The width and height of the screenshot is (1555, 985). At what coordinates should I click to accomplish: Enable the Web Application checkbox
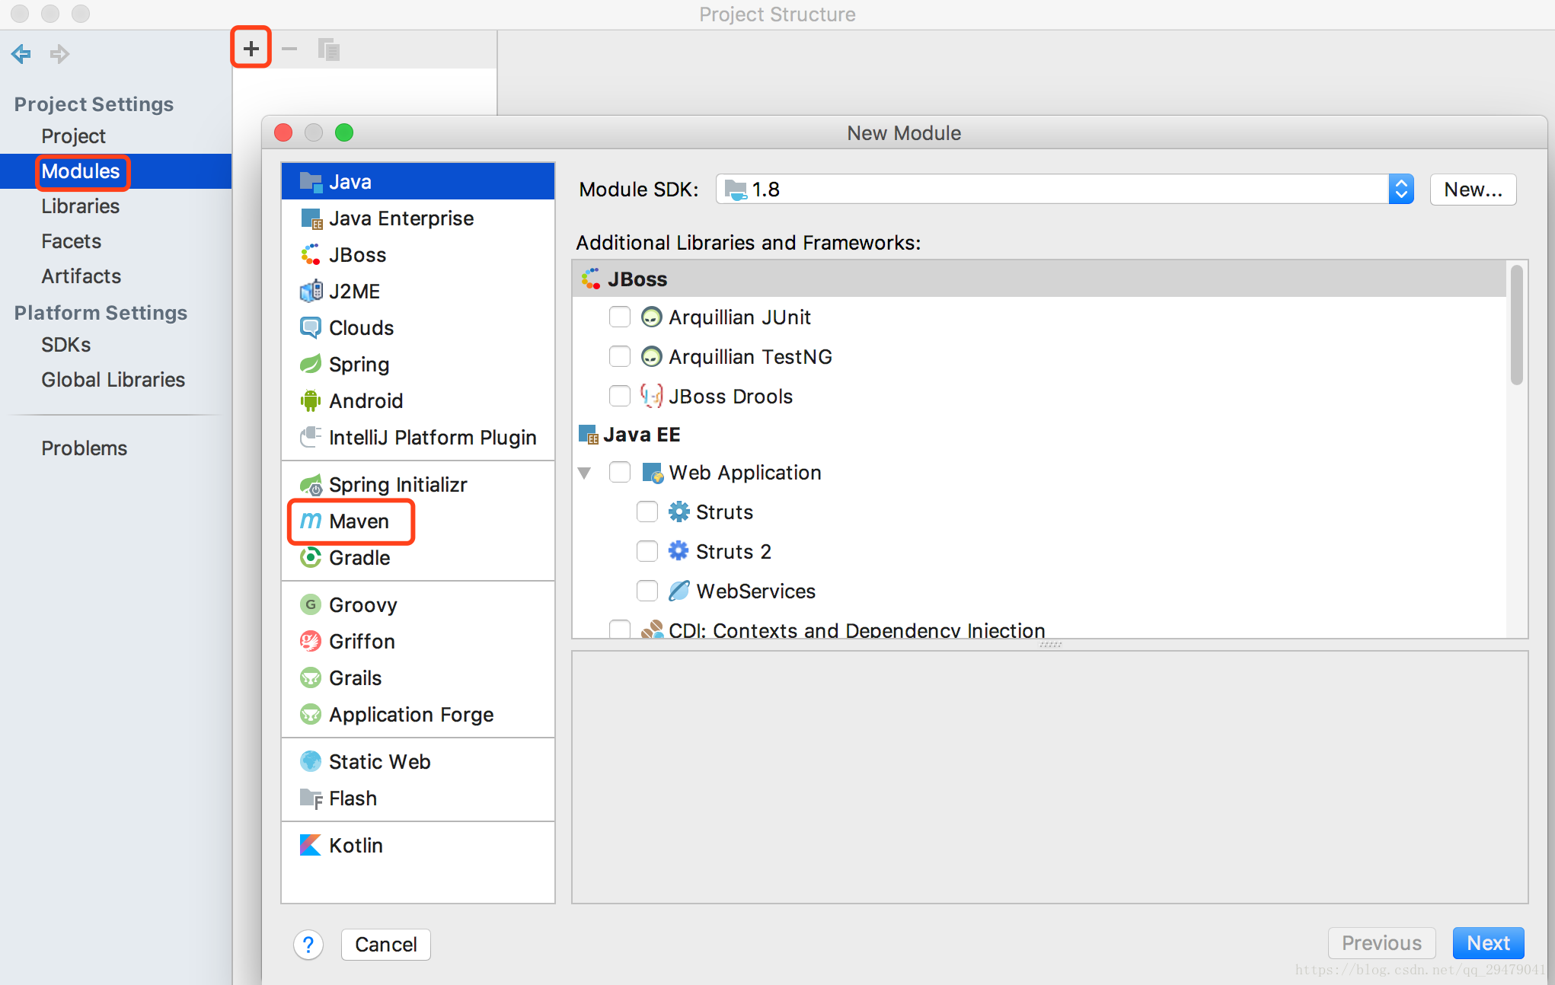(620, 472)
